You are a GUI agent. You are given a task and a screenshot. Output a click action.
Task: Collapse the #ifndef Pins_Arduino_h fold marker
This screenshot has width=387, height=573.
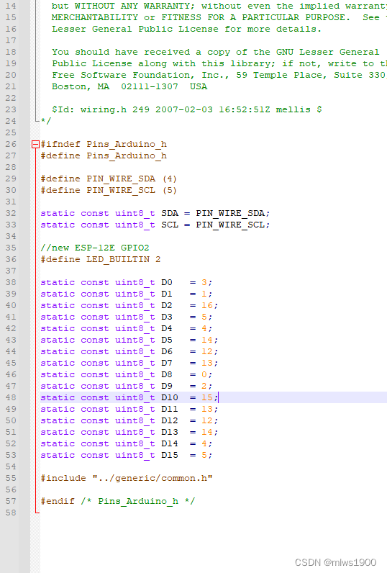point(35,145)
